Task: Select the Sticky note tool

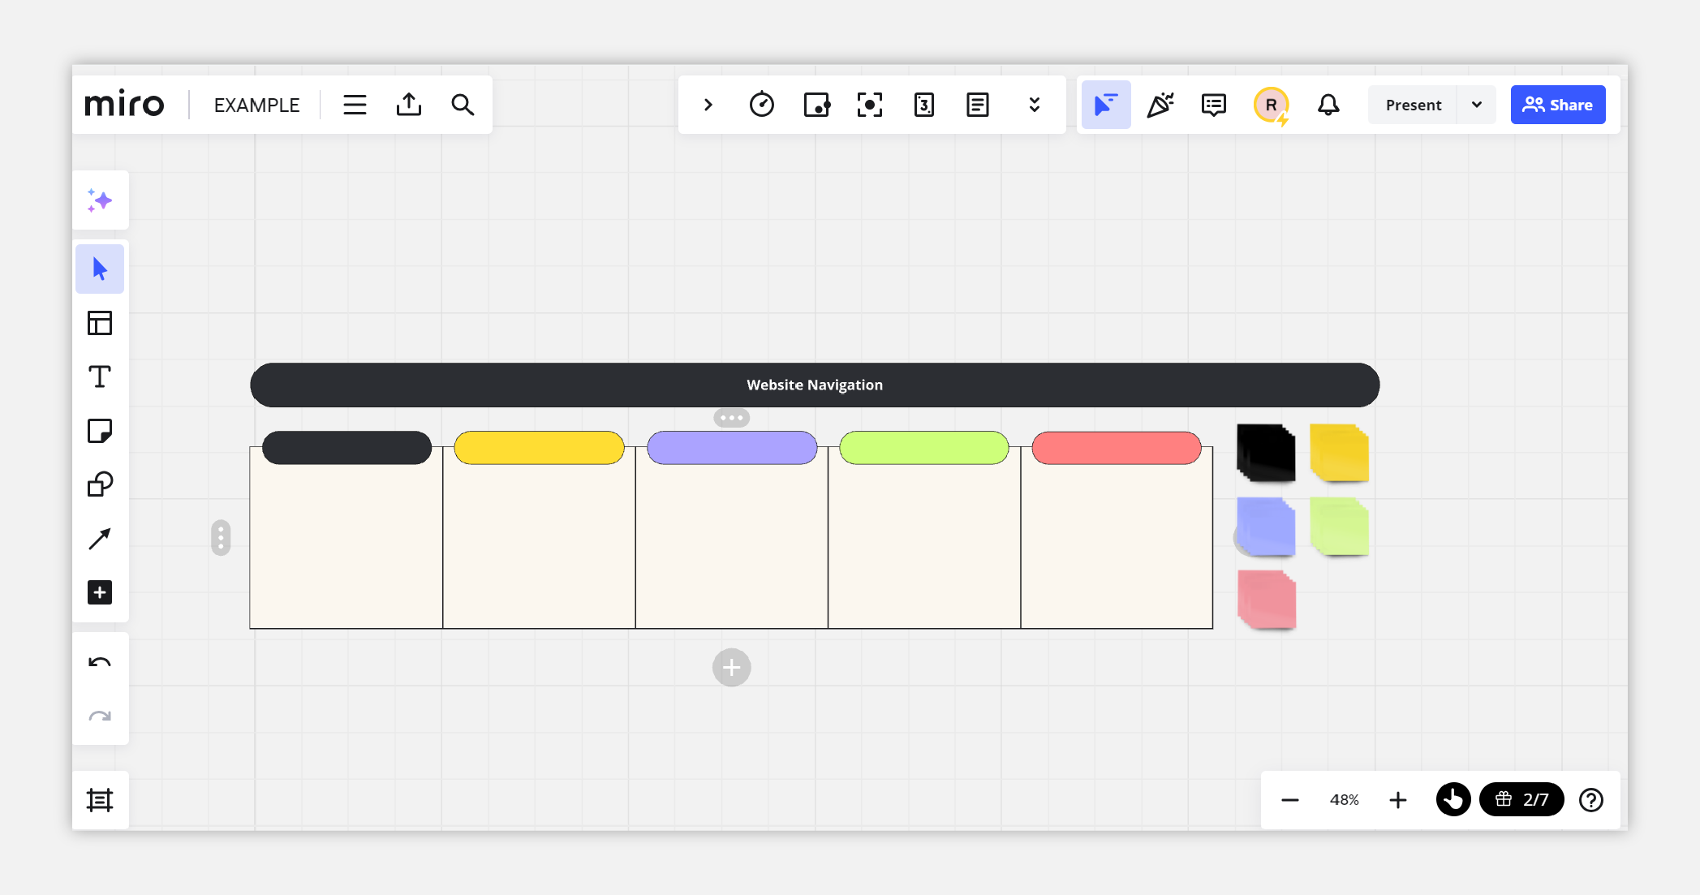Action: [100, 431]
